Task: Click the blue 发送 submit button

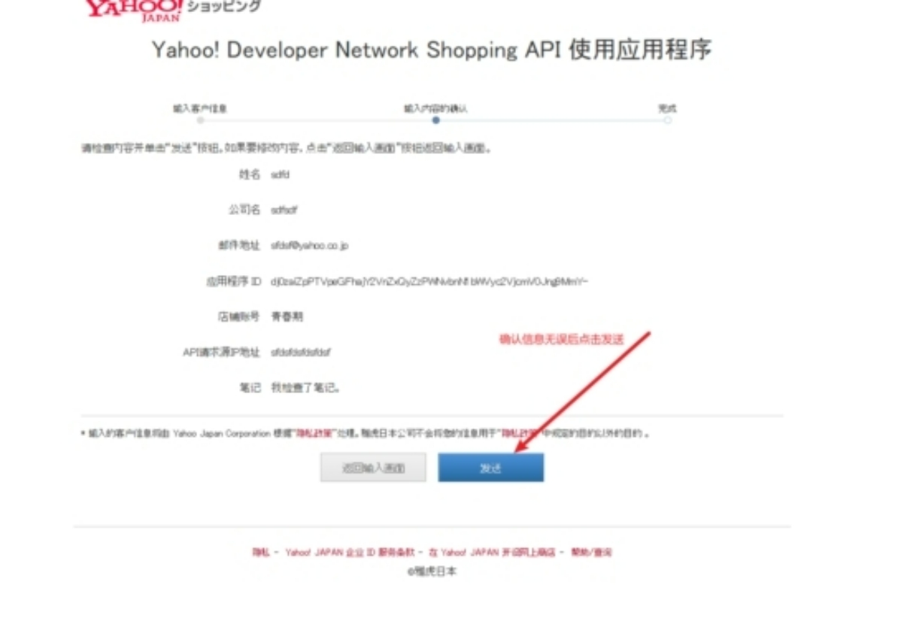Action: [490, 468]
